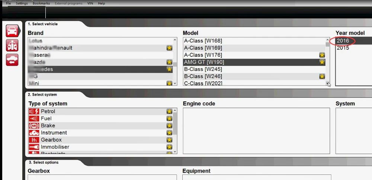Viewport: 372px width, 180px height.
Task: Open the External programs menu
Action: coord(68,3)
